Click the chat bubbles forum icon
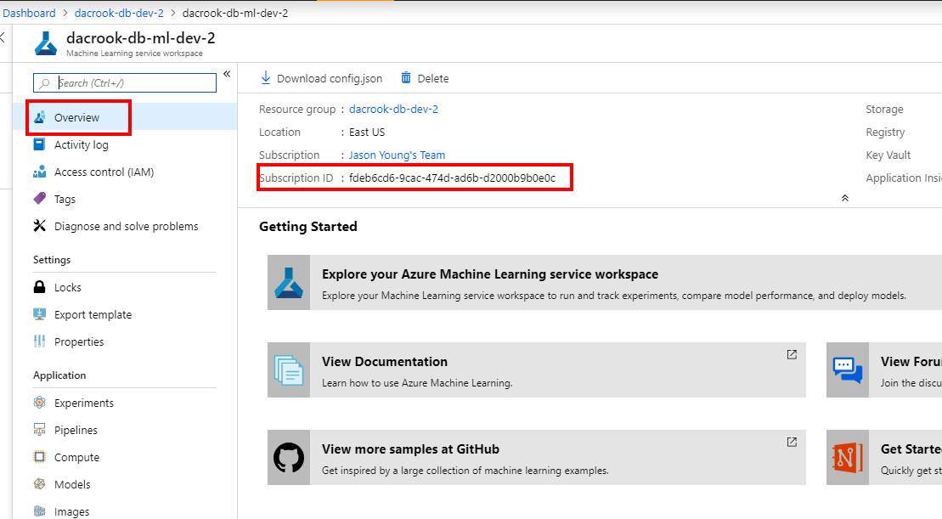This screenshot has width=942, height=519. pyautogui.click(x=848, y=370)
